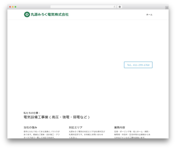Click the green maximize window button

pos(15,7)
